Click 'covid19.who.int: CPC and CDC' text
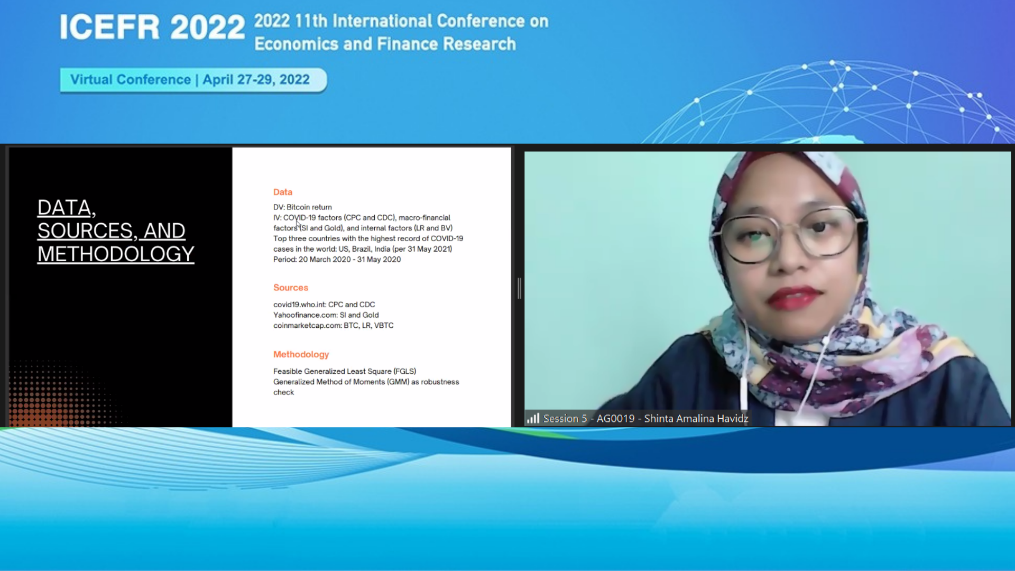 coord(324,305)
